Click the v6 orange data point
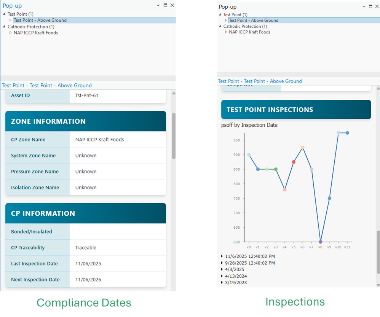The height and width of the screenshot is (317, 380). pos(303,148)
